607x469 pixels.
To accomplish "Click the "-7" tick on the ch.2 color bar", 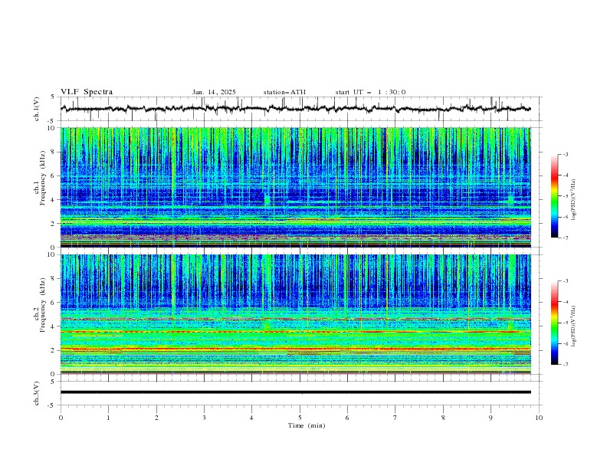I will click(x=565, y=365).
